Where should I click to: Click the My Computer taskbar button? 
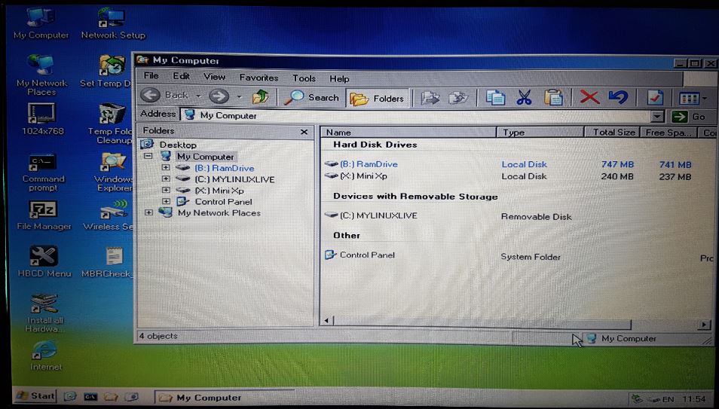224,397
